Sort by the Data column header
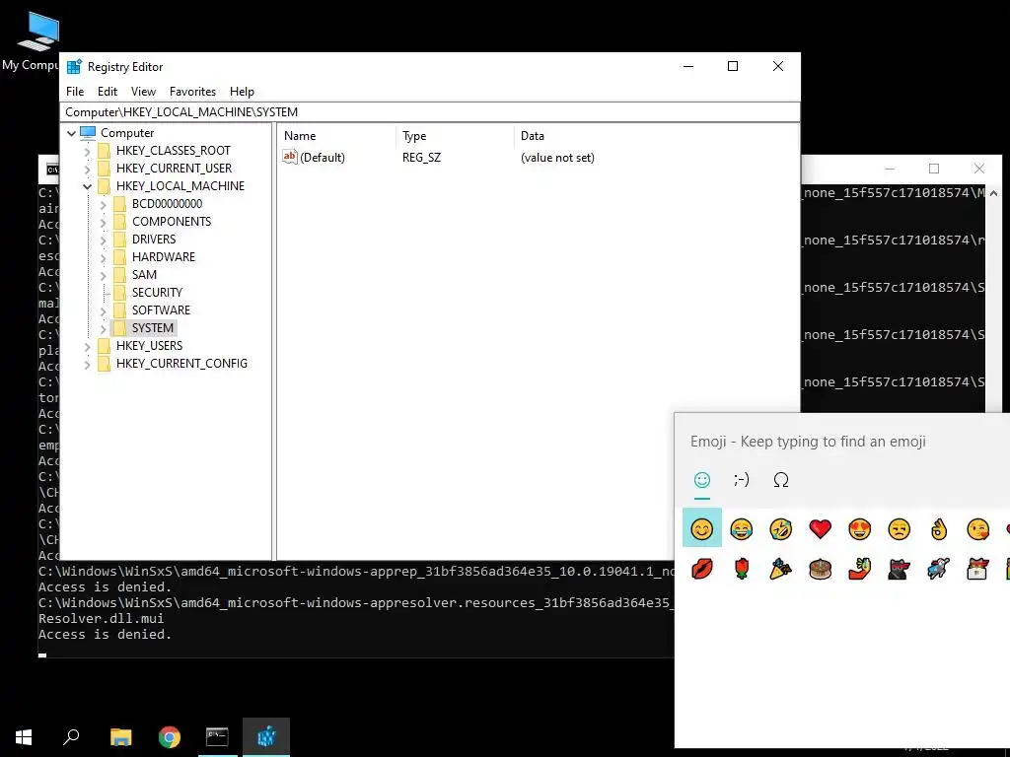The width and height of the screenshot is (1010, 757). [656, 136]
